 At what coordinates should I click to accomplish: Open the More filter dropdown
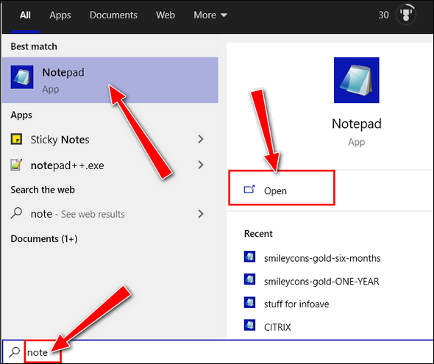coord(210,15)
